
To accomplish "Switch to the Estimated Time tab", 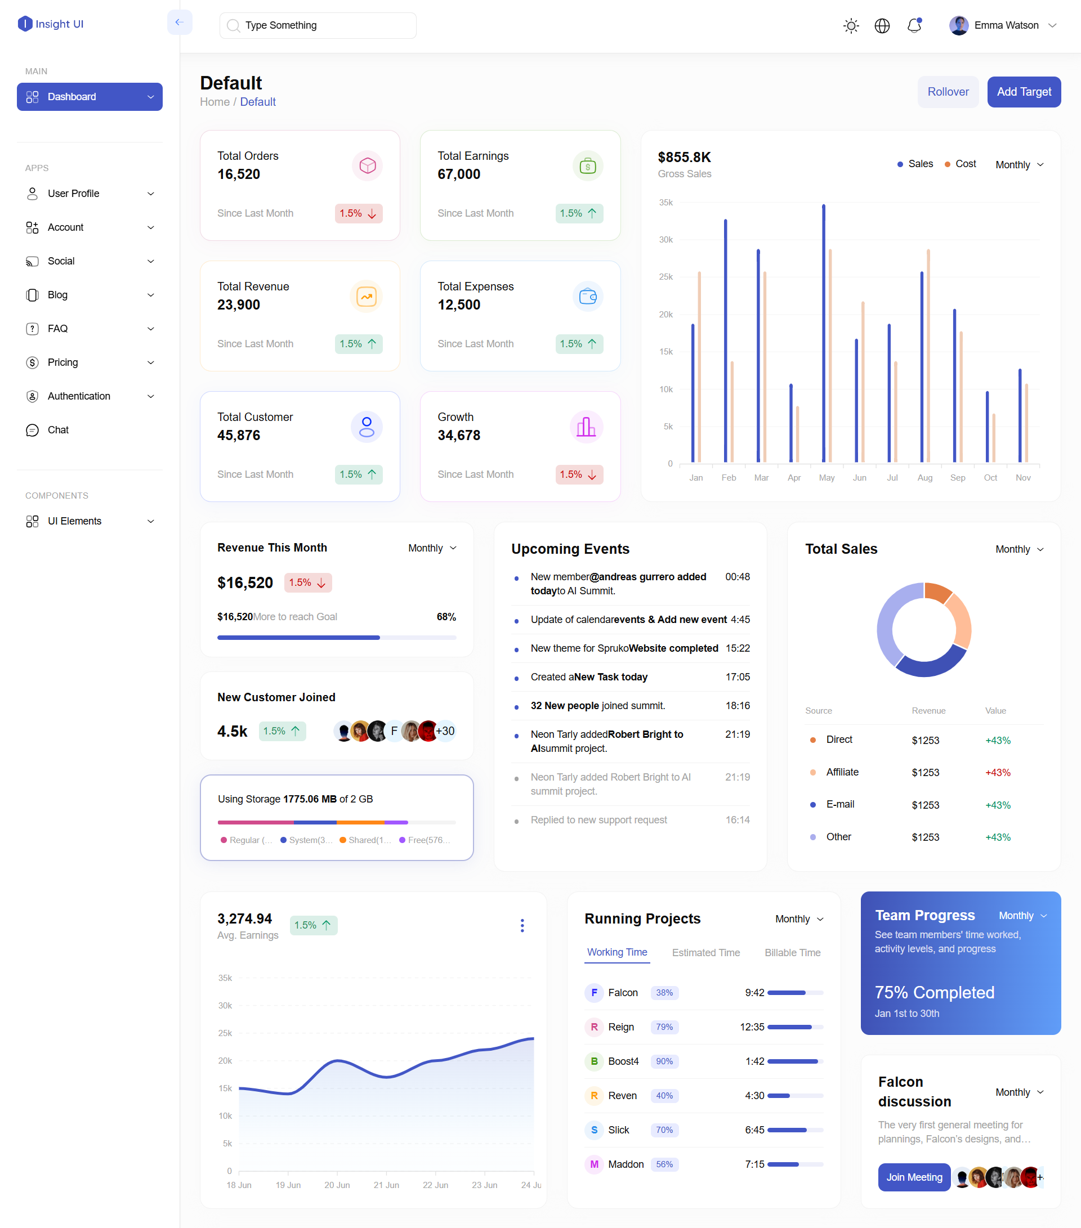I will [x=705, y=952].
